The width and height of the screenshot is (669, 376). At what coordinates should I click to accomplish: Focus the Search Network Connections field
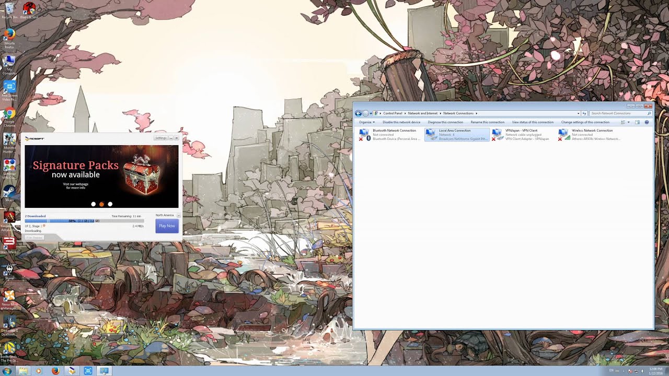(621, 113)
